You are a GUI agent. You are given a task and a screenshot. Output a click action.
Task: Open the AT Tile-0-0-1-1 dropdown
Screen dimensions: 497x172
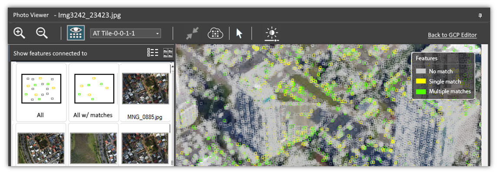[x=126, y=33]
